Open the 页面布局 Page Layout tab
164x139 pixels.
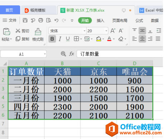120,21
